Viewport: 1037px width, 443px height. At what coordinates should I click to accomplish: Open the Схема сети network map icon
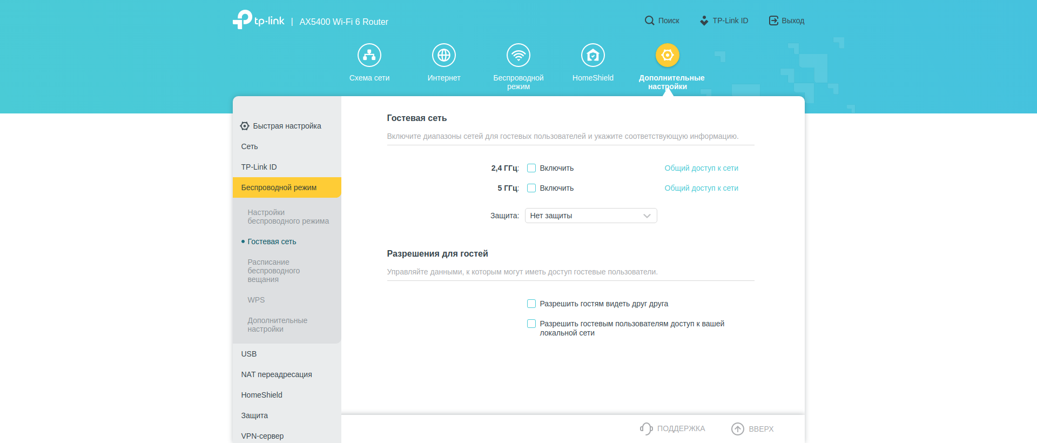[369, 55]
